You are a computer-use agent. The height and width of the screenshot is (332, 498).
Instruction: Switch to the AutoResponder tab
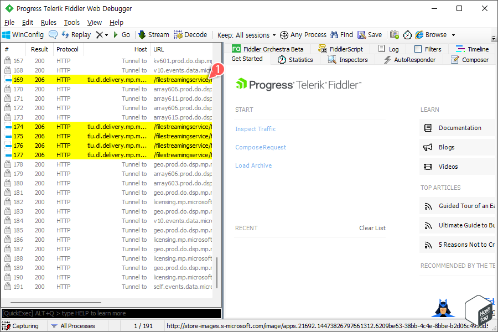(x=409, y=60)
